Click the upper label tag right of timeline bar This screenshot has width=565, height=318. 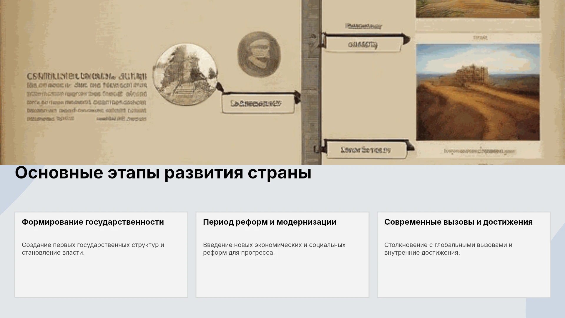point(364,44)
